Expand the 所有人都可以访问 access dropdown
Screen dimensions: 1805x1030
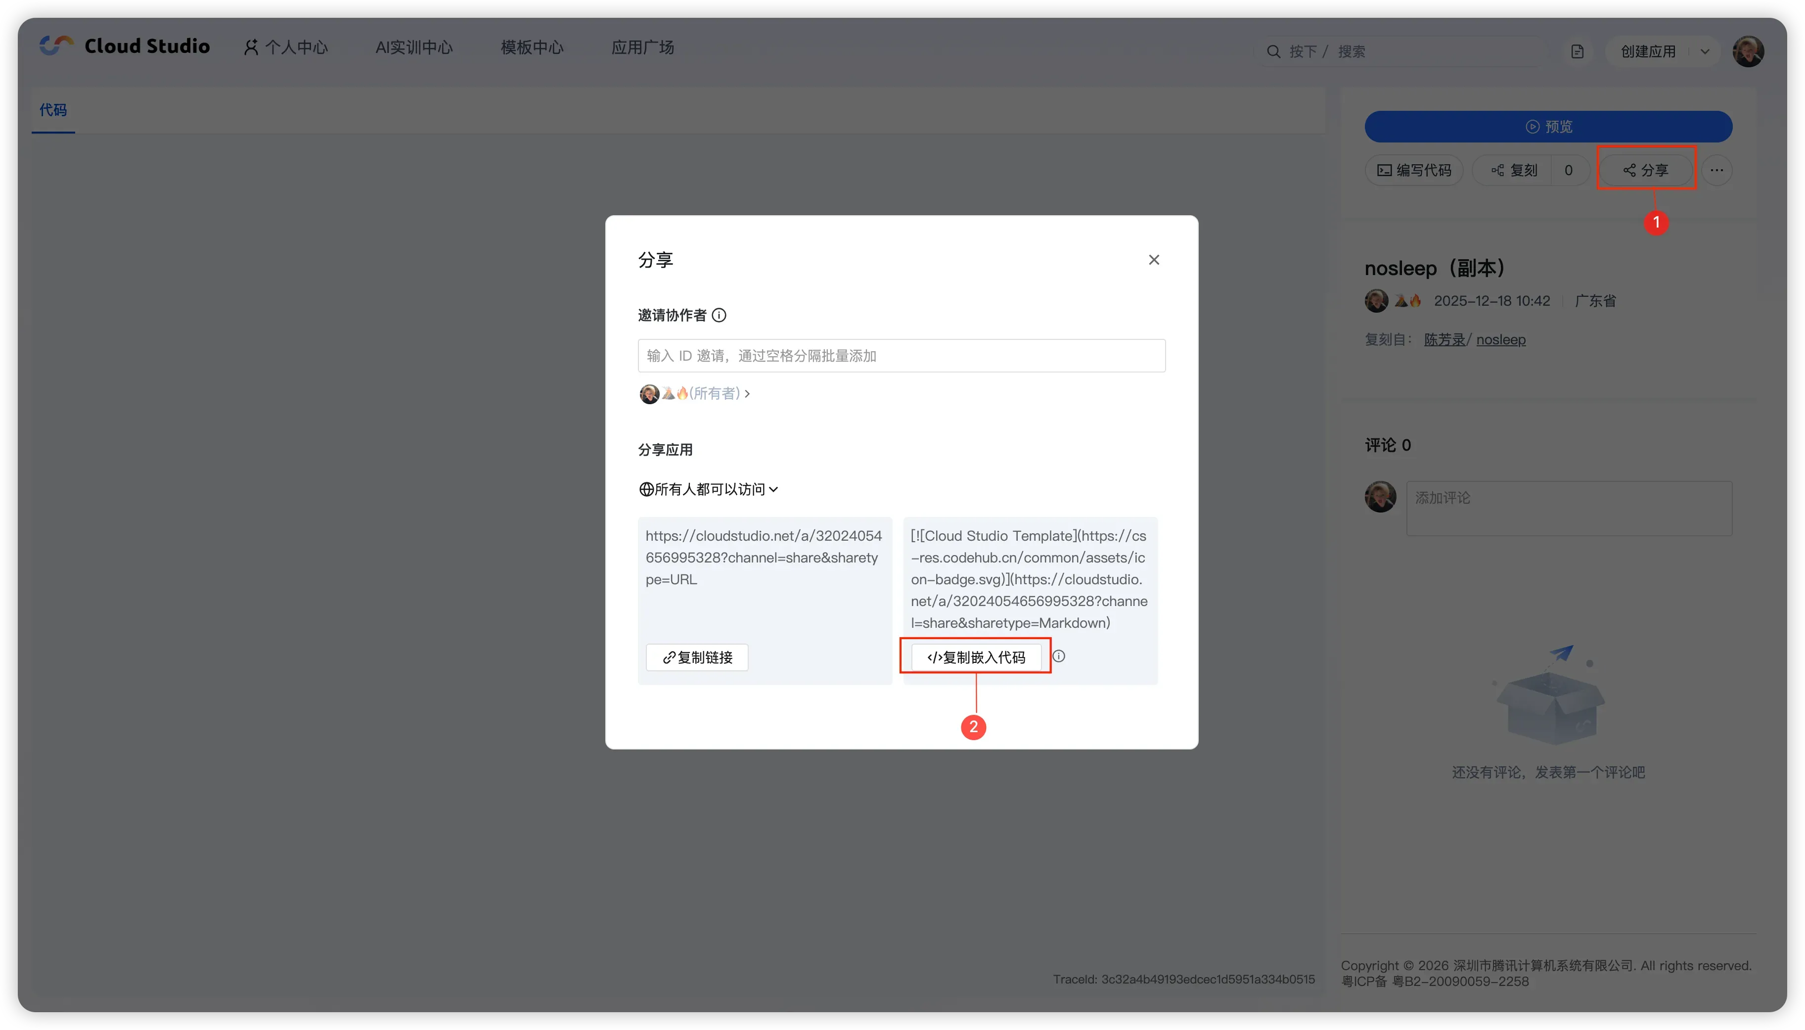click(x=709, y=490)
